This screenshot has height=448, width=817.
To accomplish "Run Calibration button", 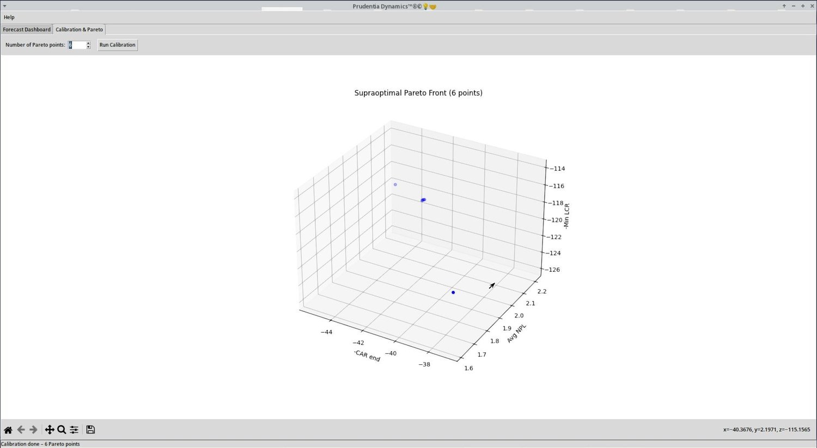I will [118, 45].
